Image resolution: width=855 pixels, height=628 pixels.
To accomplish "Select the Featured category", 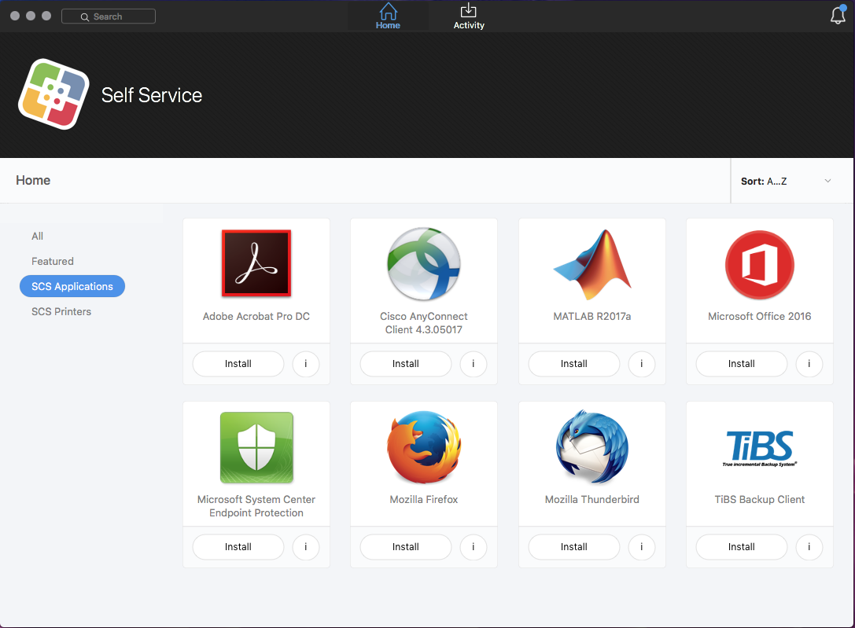I will tap(53, 261).
